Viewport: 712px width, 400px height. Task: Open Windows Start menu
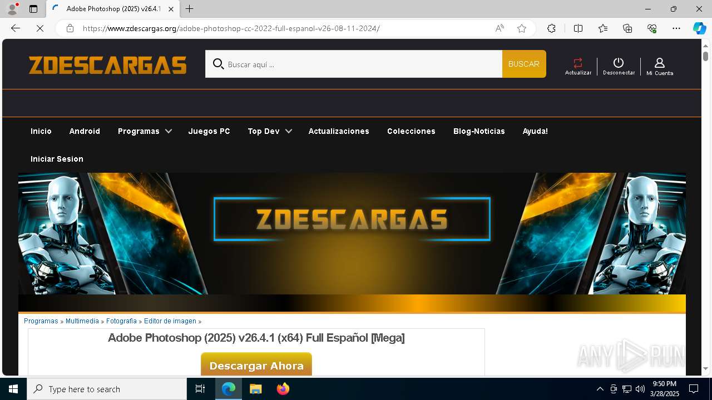point(13,389)
